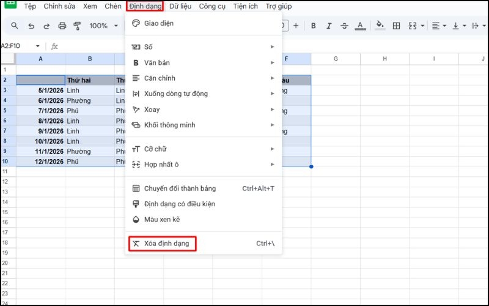Open the Dữ liệu menu
489x306 pixels.
pos(180,6)
